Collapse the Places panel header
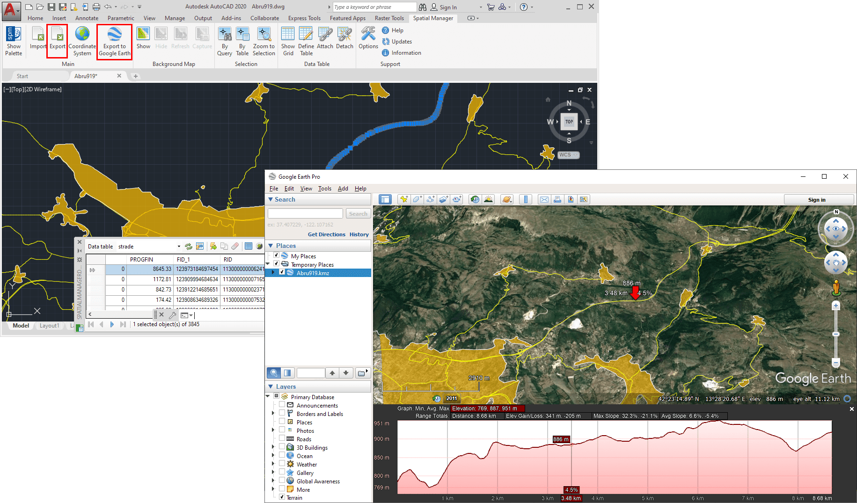Image resolution: width=857 pixels, height=503 pixels. pos(318,246)
